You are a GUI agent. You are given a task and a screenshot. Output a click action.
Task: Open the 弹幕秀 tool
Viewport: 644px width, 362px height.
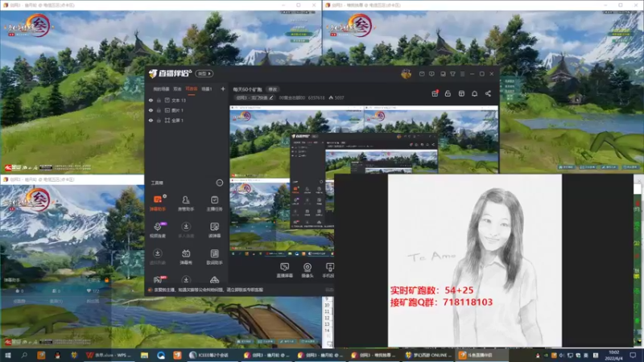(186, 257)
